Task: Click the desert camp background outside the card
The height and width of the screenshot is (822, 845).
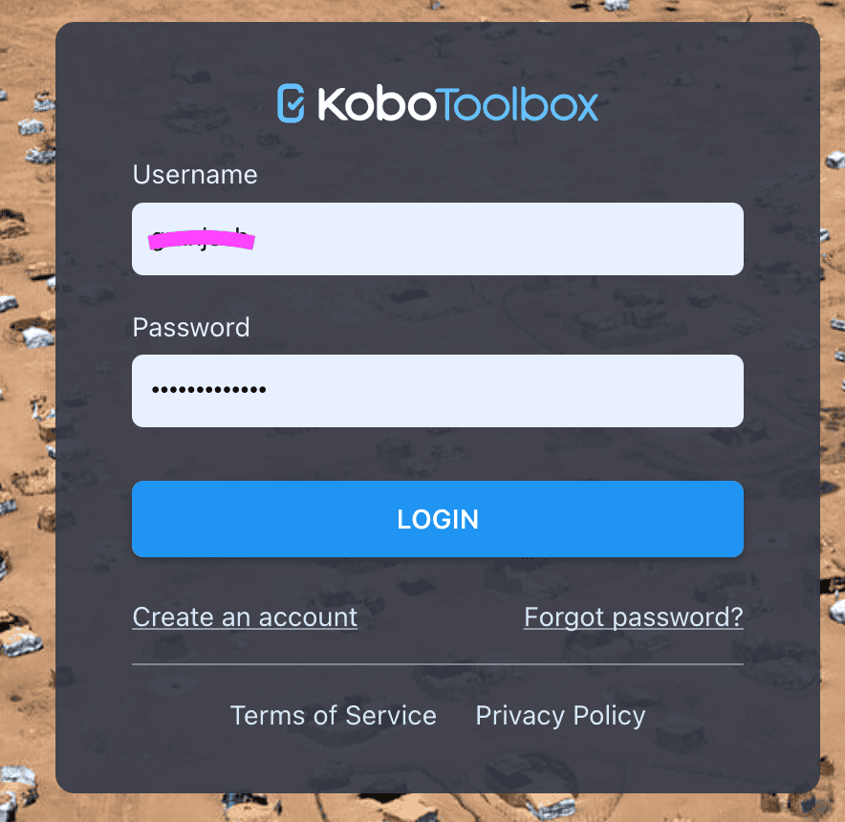Action: [27, 410]
